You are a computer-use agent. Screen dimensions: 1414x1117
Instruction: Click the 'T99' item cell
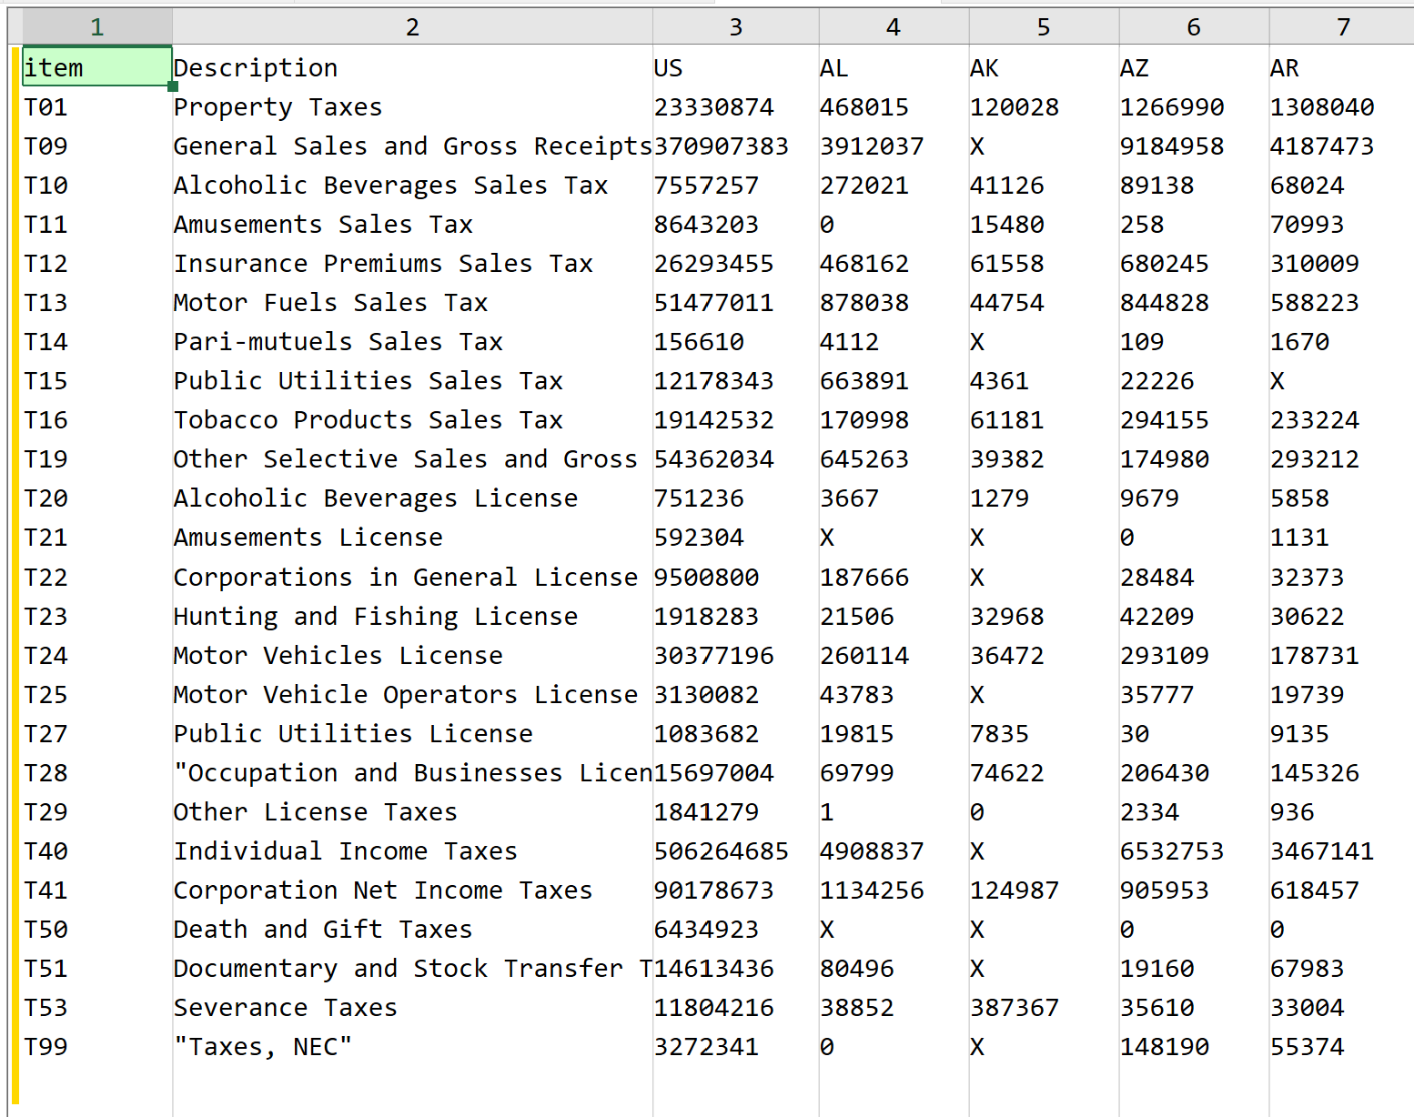click(x=96, y=1046)
